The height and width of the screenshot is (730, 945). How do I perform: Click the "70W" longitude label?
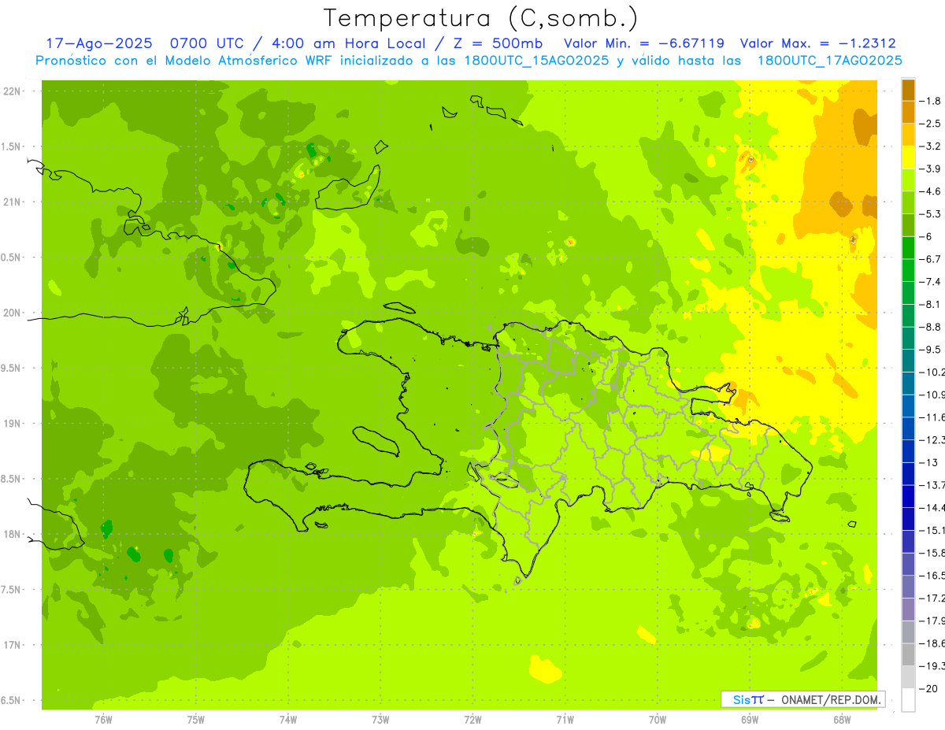[x=658, y=719]
